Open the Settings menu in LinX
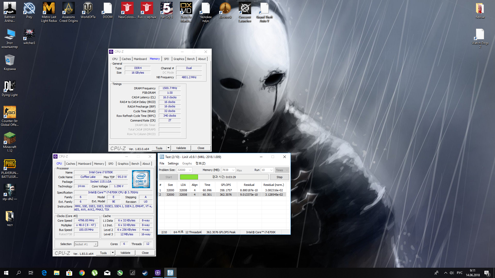The width and height of the screenshot is (495, 278). click(x=173, y=163)
